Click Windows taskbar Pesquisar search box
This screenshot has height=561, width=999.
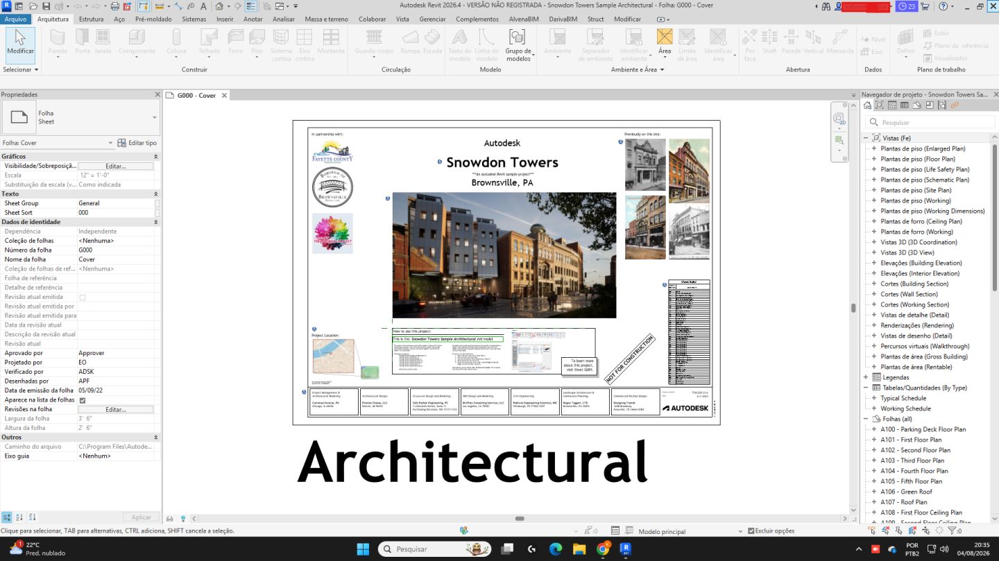(435, 549)
